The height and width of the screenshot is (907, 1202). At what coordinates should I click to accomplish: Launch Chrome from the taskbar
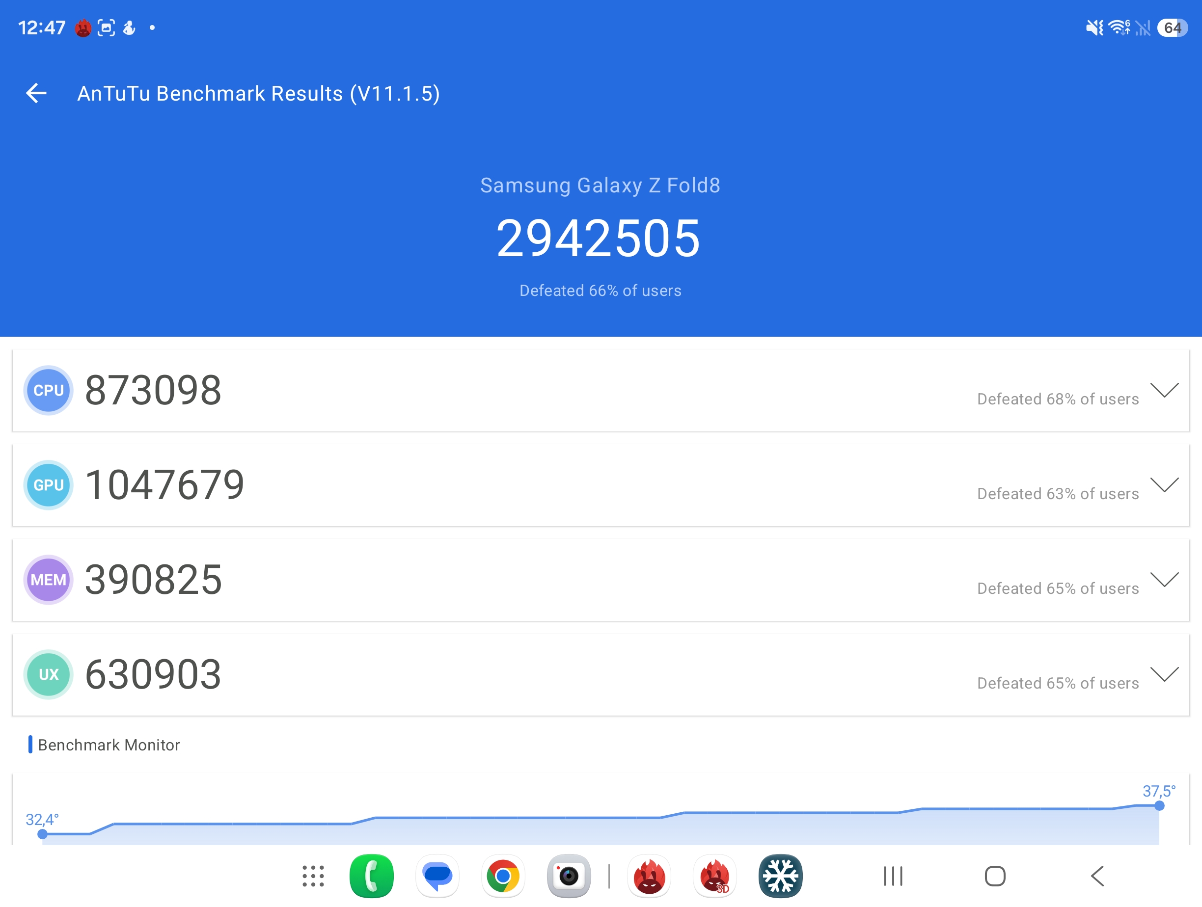(x=503, y=876)
